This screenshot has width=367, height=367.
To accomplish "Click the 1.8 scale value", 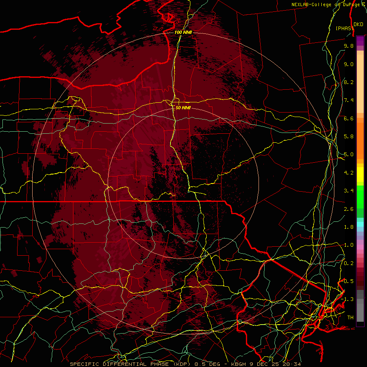I will 349,227.
